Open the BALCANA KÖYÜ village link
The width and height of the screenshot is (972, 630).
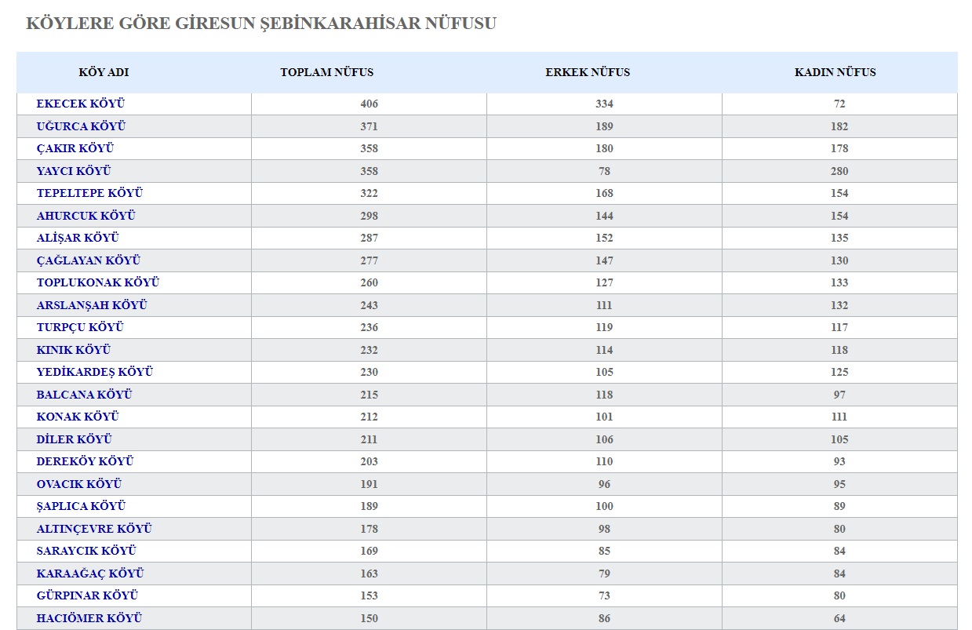tap(84, 395)
